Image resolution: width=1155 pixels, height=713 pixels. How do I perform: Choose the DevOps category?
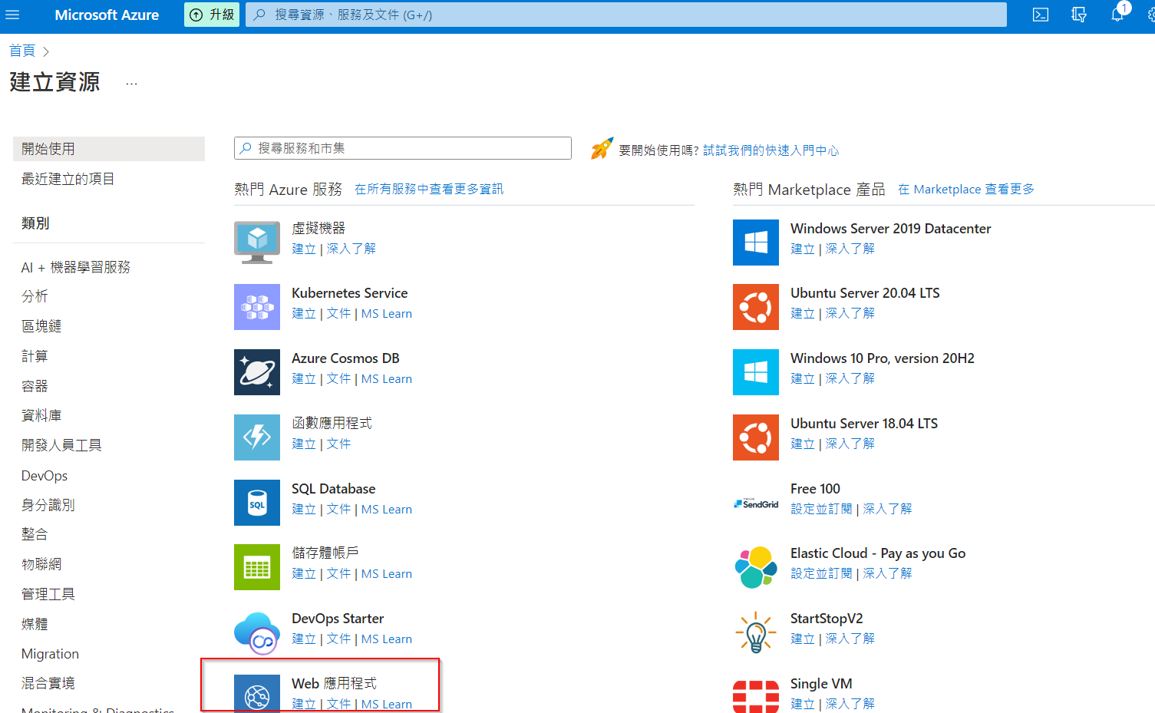tap(45, 476)
